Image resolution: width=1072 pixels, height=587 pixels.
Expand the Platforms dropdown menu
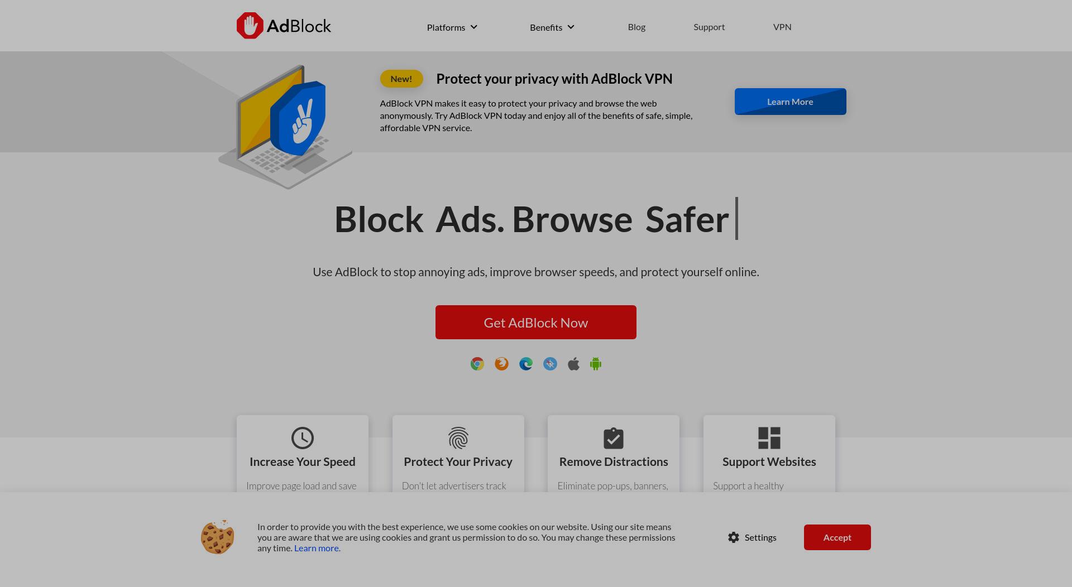click(452, 27)
